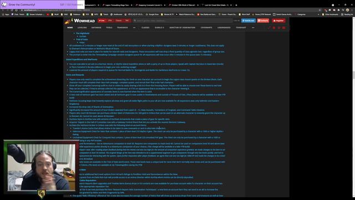
Task: Select the PTR version toggle
Action: [110, 21]
